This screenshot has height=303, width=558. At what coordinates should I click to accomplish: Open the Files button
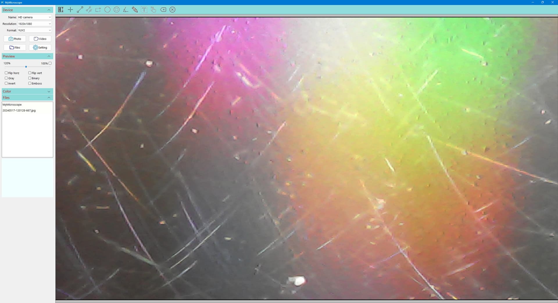15,47
